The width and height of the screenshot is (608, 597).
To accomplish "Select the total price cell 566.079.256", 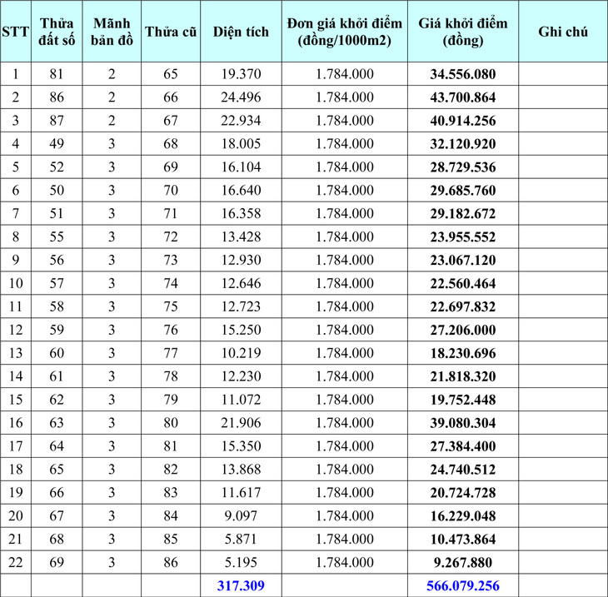I will click(462, 585).
